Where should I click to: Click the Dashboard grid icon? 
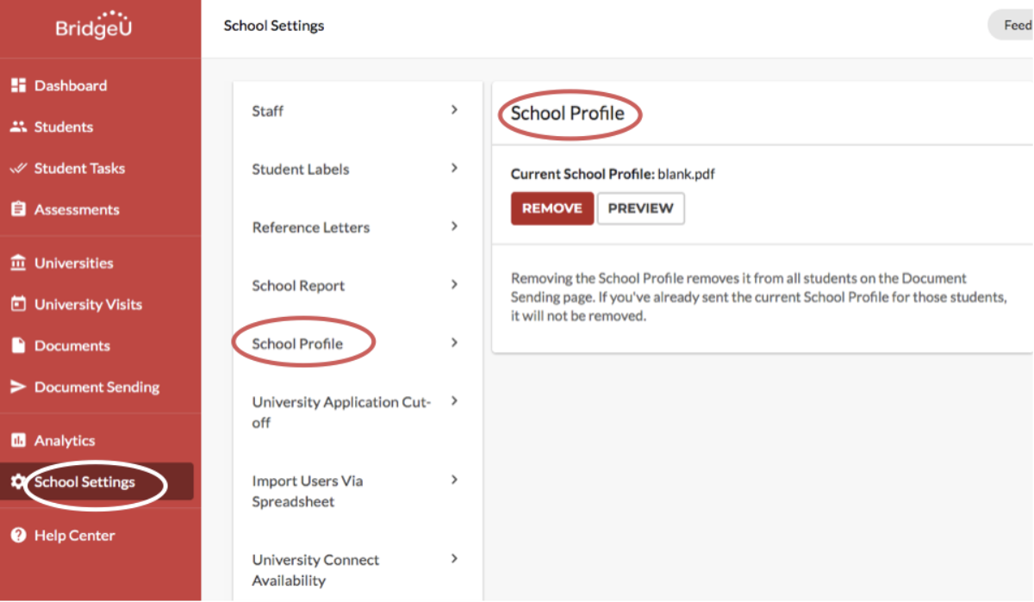pyautogui.click(x=18, y=85)
